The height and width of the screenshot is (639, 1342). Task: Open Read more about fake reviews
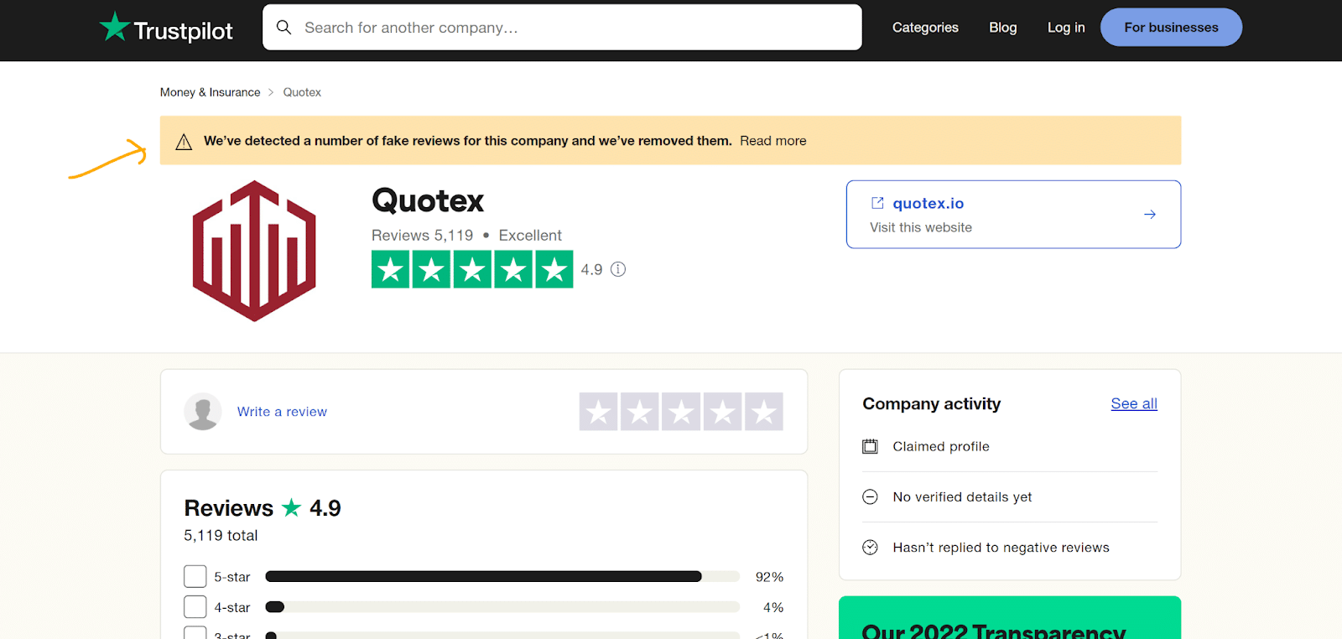(773, 141)
